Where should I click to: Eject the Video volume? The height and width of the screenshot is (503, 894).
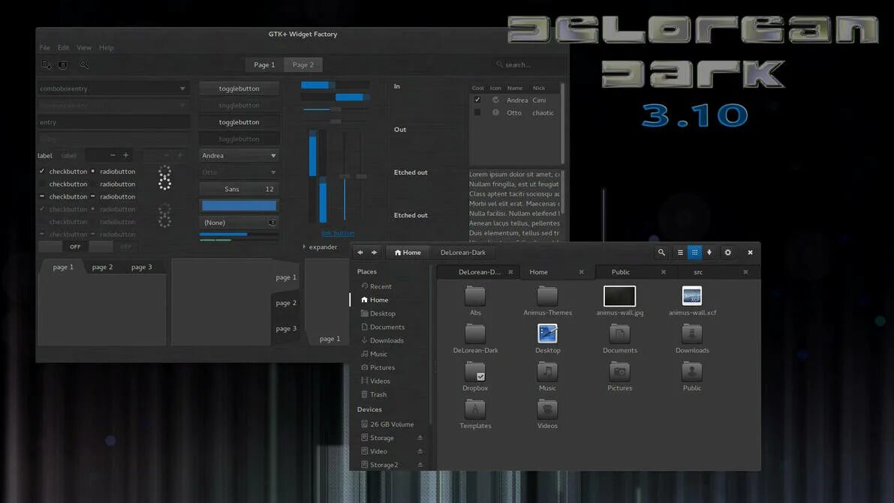[x=420, y=451]
